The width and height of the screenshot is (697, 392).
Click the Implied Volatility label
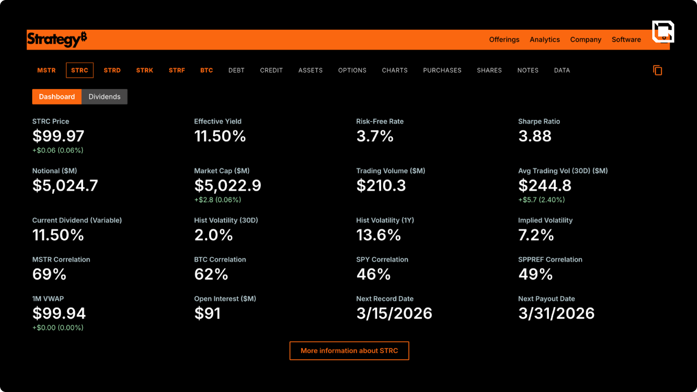click(545, 220)
